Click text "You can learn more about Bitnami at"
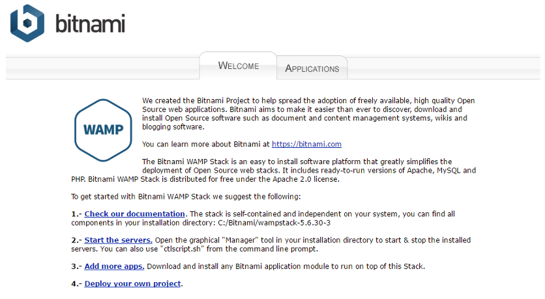 [206, 144]
